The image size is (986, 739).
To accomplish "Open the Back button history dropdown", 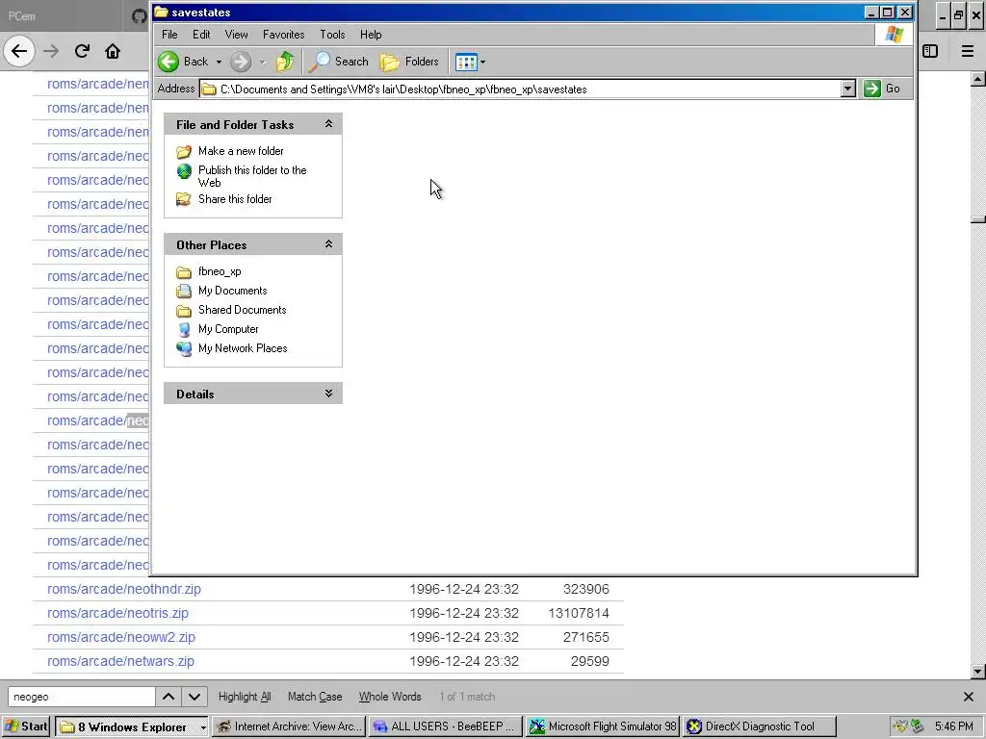I will point(219,62).
